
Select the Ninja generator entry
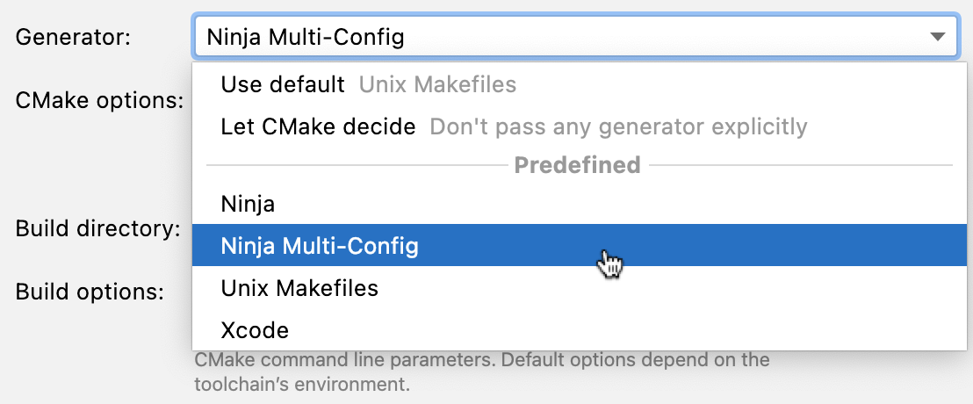[248, 205]
